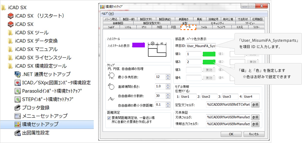Click the キャンセル button

click(254, 134)
